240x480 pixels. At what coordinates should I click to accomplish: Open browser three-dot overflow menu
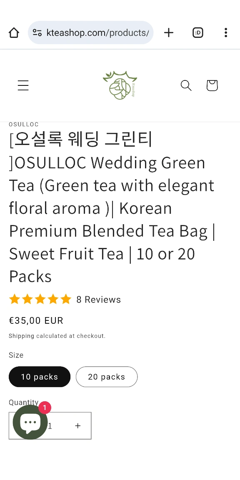point(225,32)
